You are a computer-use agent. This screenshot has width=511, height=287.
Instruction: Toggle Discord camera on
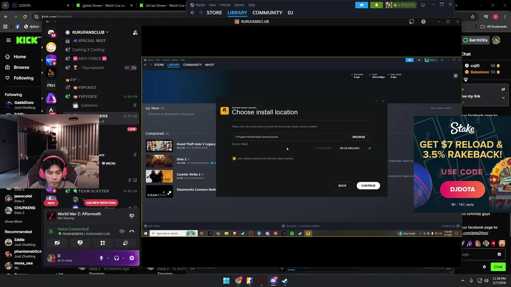(57, 243)
